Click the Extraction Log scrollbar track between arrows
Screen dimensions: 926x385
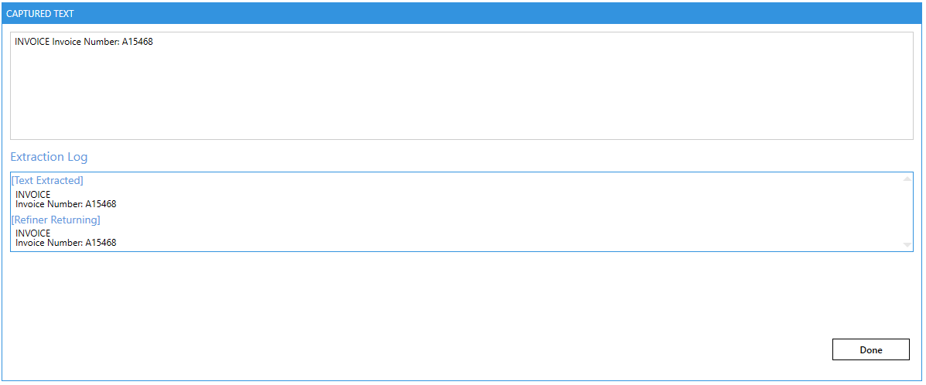pos(907,212)
